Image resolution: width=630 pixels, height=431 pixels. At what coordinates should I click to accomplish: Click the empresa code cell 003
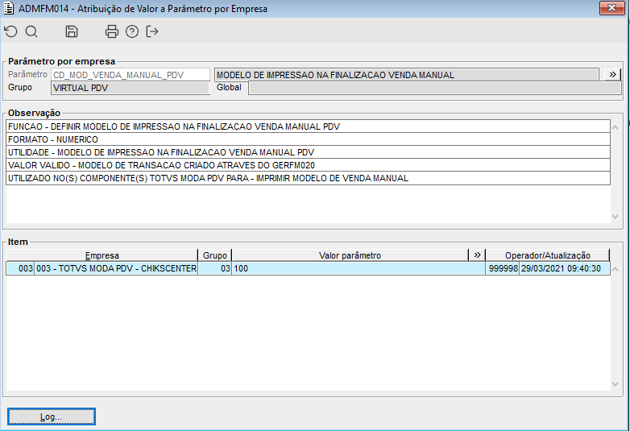(20, 268)
